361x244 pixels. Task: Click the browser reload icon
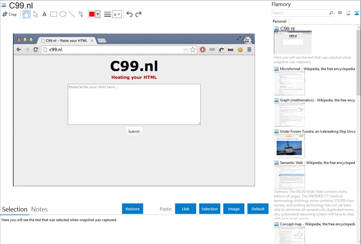tap(36, 49)
